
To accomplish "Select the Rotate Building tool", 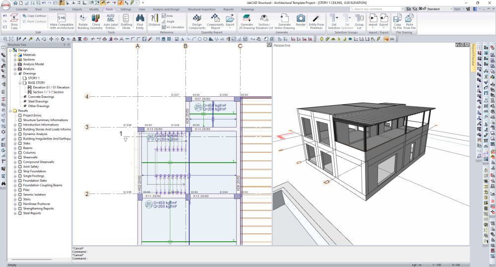I will pos(83,21).
